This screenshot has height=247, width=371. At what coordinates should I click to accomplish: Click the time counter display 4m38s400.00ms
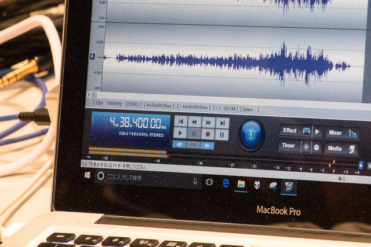138,123
